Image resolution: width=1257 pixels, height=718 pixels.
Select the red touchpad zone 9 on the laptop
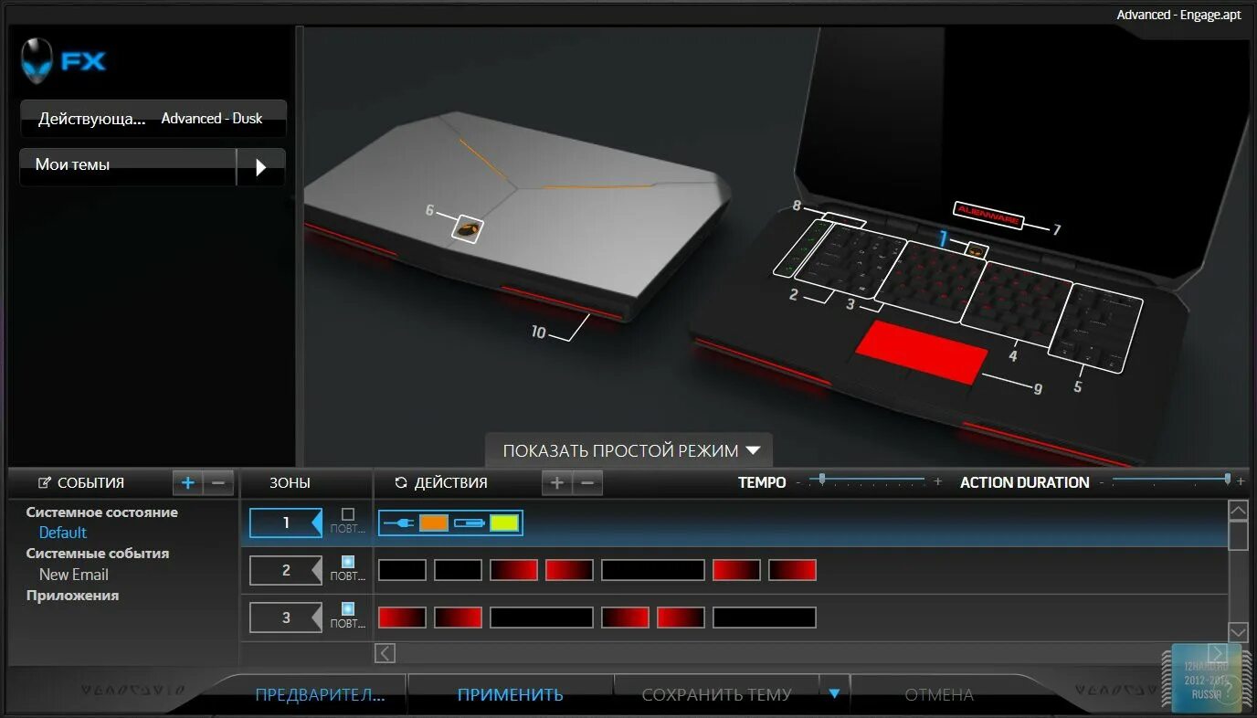tap(923, 352)
